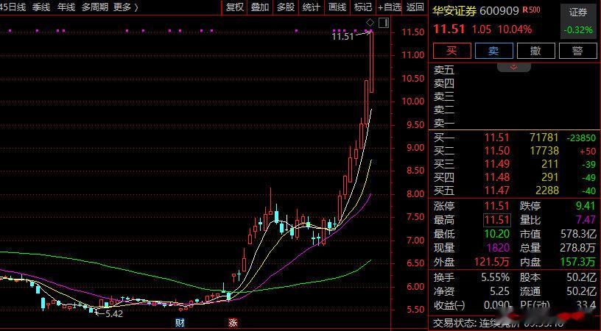The image size is (601, 331).
Task: Select the 买一 price 11.51
Action: pyautogui.click(x=497, y=138)
